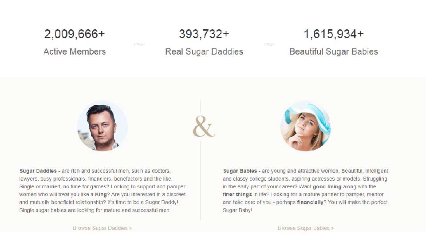This screenshot has width=426, height=249.
Task: Click the 1,615,934+ statistic number
Action: [x=334, y=34]
